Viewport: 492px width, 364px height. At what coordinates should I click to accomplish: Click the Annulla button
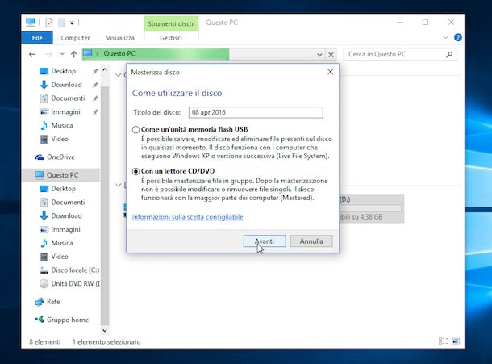[311, 241]
